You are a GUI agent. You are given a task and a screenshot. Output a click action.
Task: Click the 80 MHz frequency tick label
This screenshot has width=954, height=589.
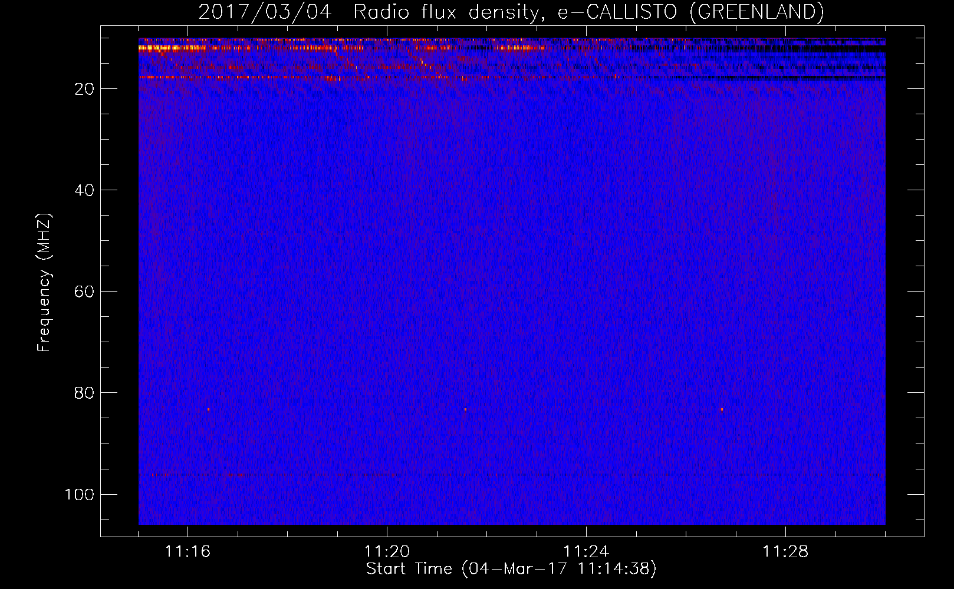(84, 393)
